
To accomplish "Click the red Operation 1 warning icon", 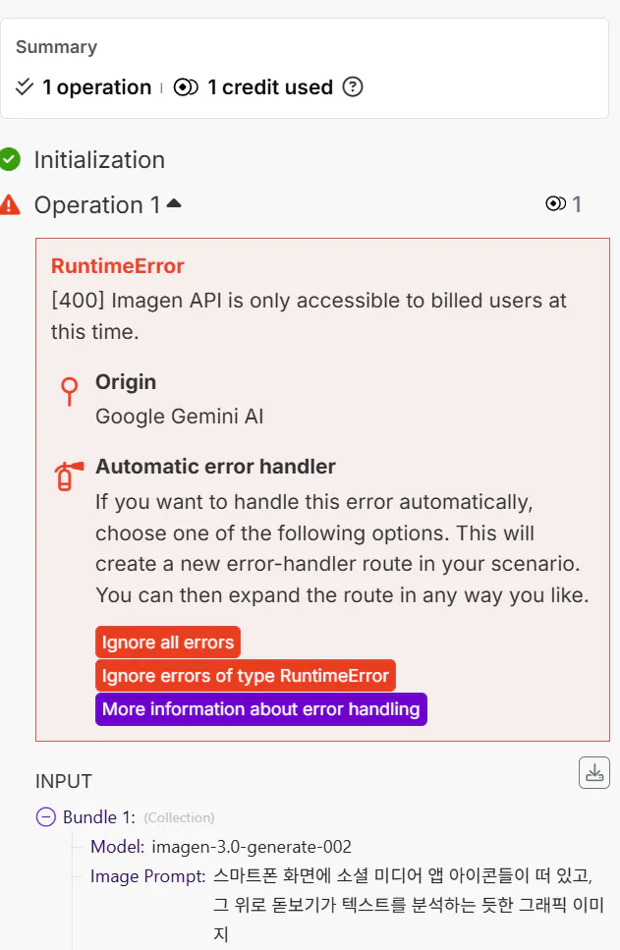I will coord(10,204).
